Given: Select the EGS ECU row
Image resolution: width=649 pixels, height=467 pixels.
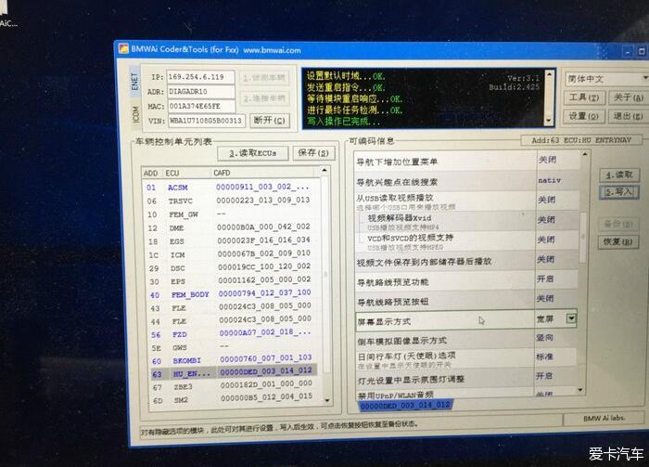Looking at the screenshot, I should [x=232, y=240].
